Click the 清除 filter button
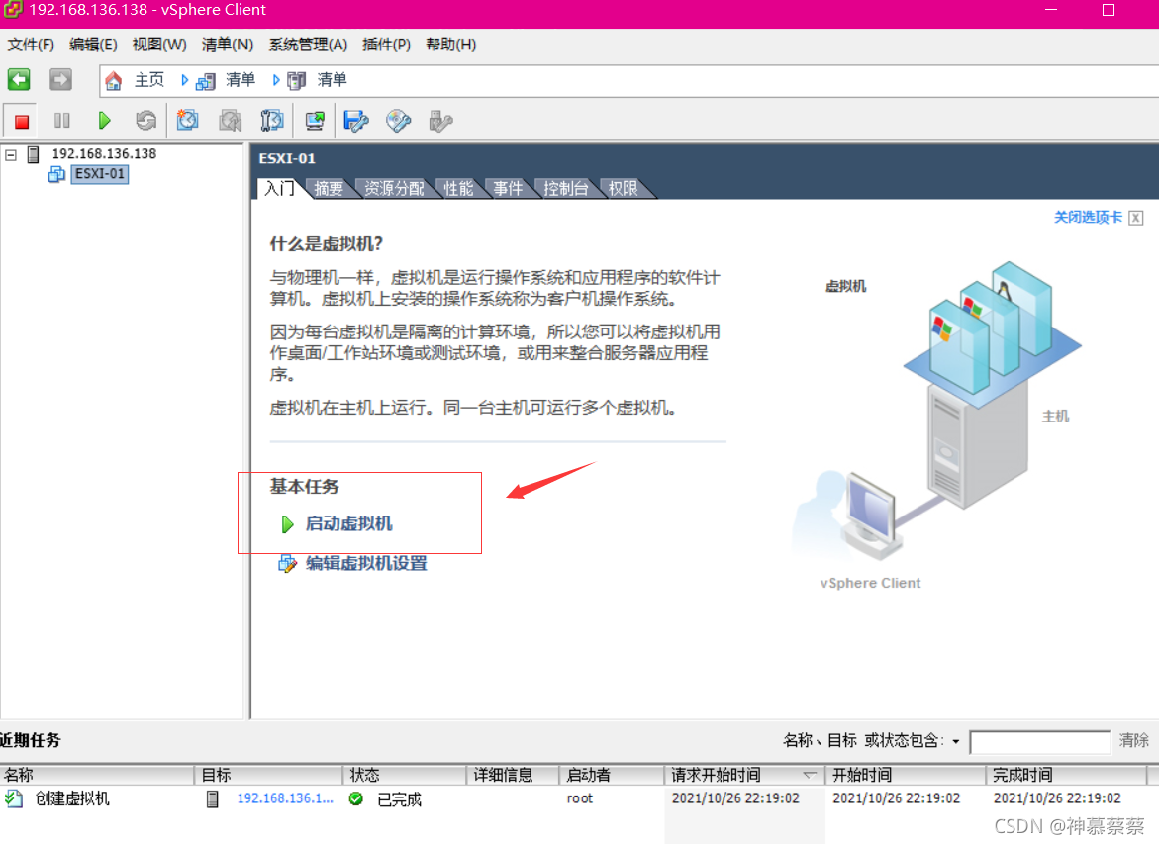This screenshot has width=1159, height=844. tap(1134, 740)
